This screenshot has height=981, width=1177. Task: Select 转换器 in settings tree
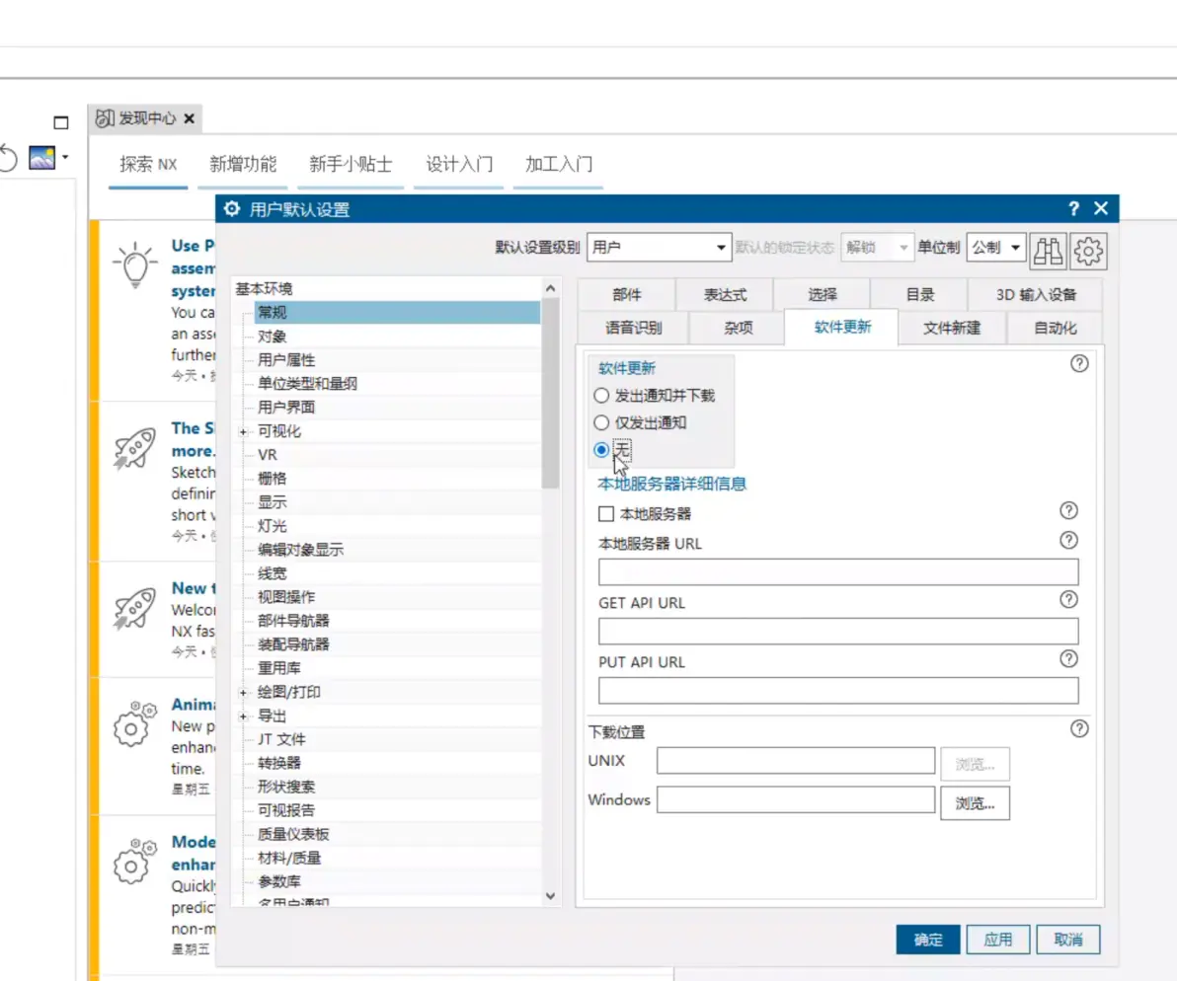point(279,763)
